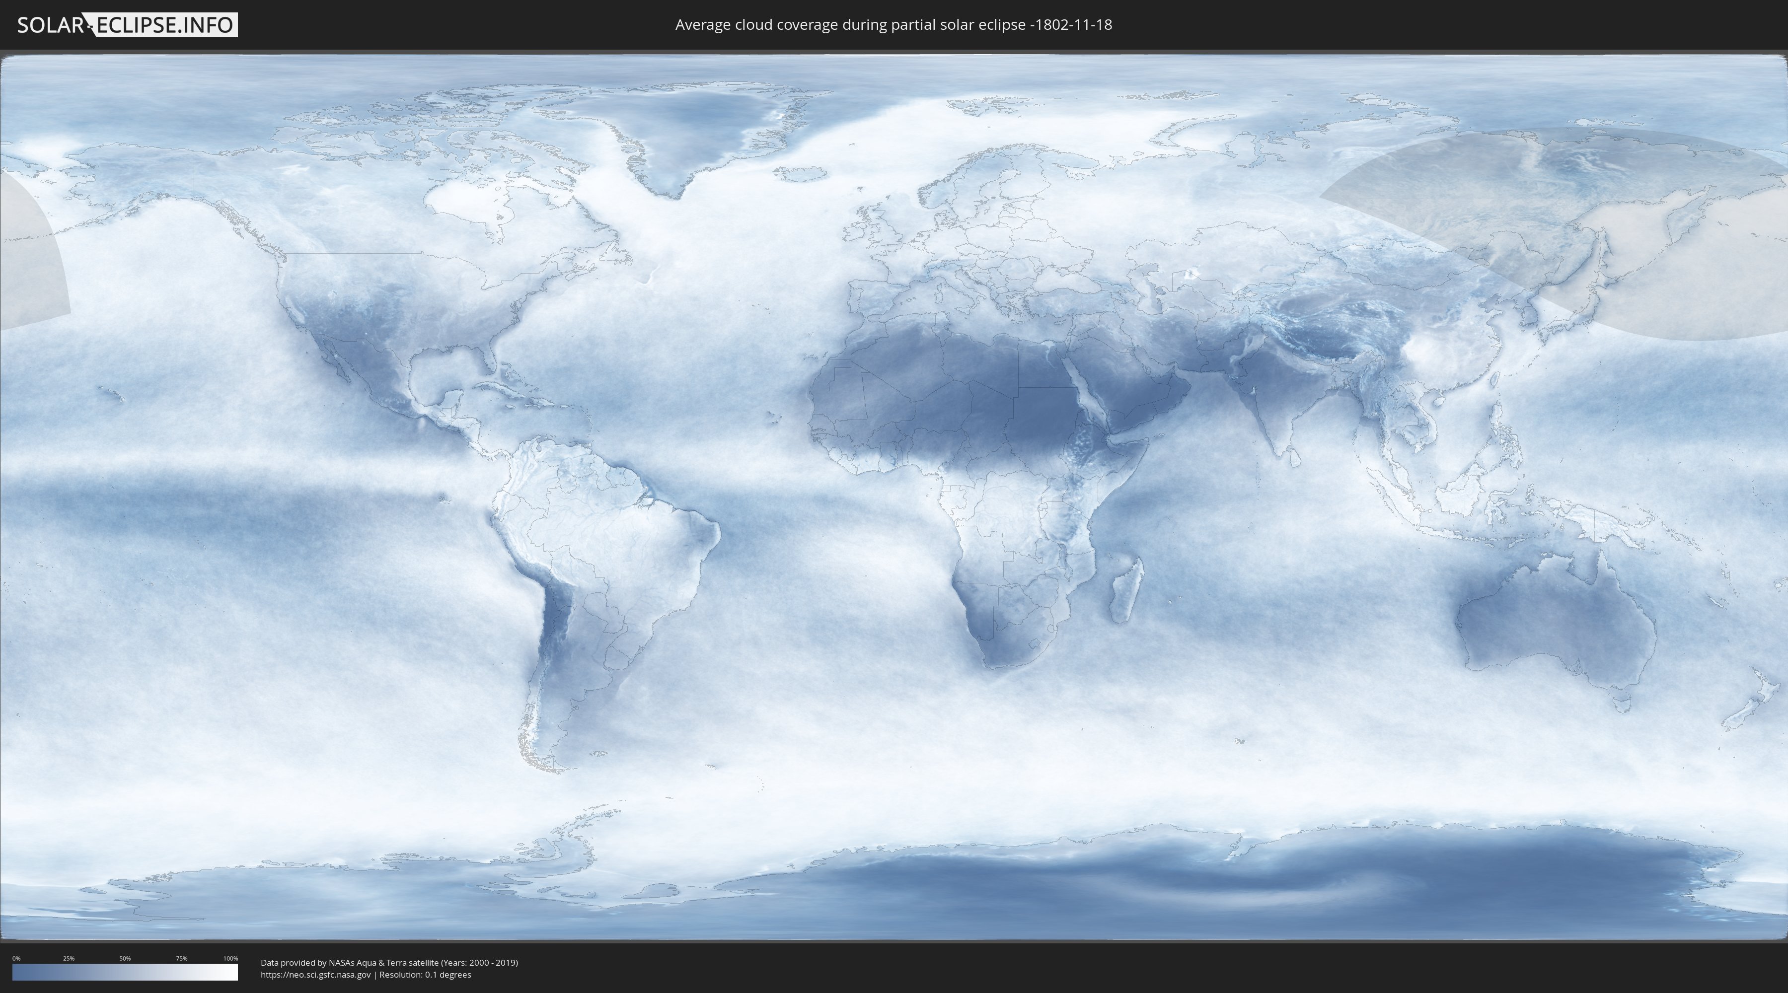
Task: Click the cloud coverage map title
Action: [894, 25]
